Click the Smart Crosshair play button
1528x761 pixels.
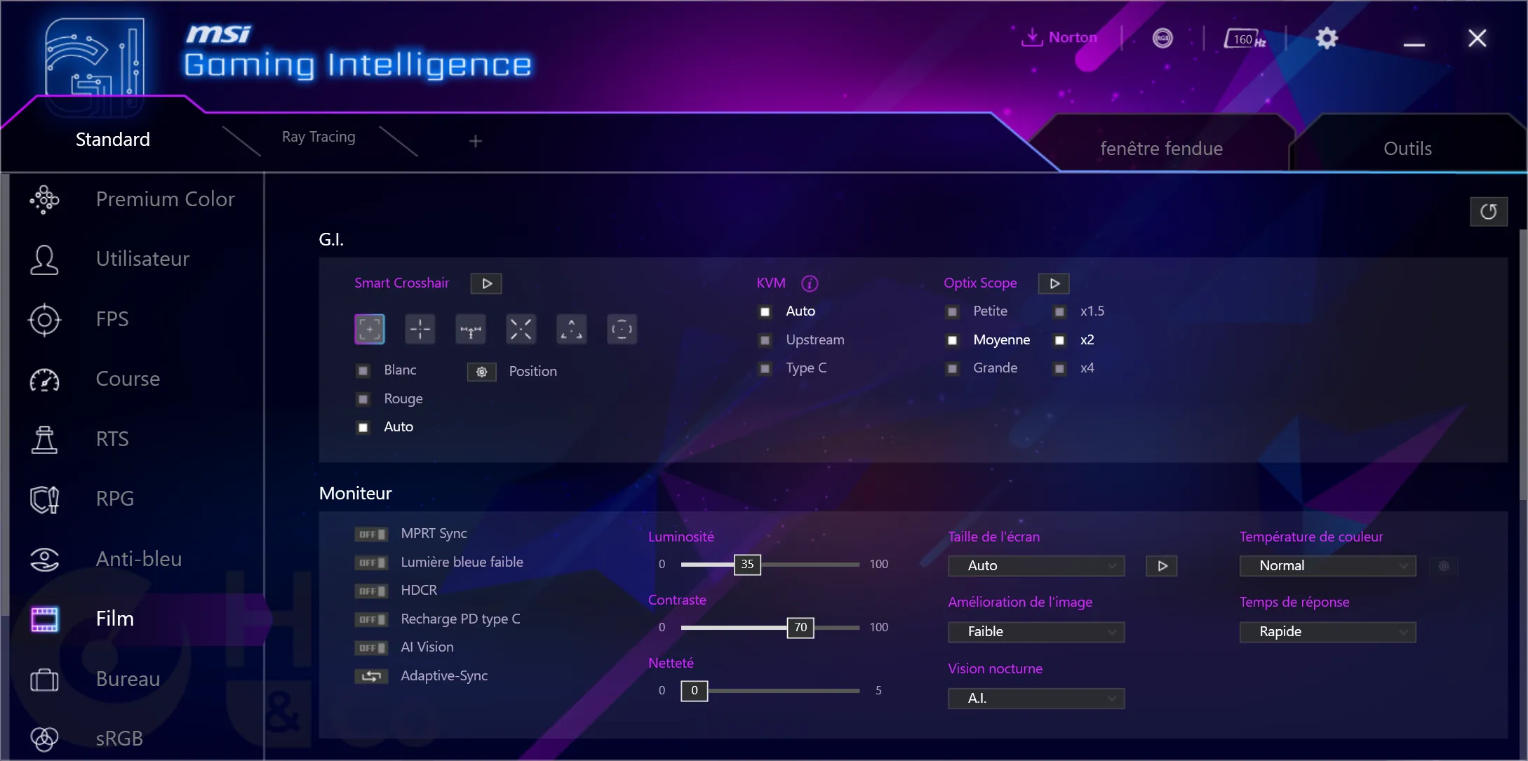click(486, 283)
